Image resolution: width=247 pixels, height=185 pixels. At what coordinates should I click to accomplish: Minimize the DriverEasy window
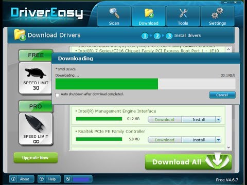[x=225, y=2]
